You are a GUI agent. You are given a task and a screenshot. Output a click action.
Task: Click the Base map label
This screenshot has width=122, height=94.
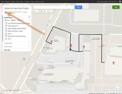click(7, 50)
